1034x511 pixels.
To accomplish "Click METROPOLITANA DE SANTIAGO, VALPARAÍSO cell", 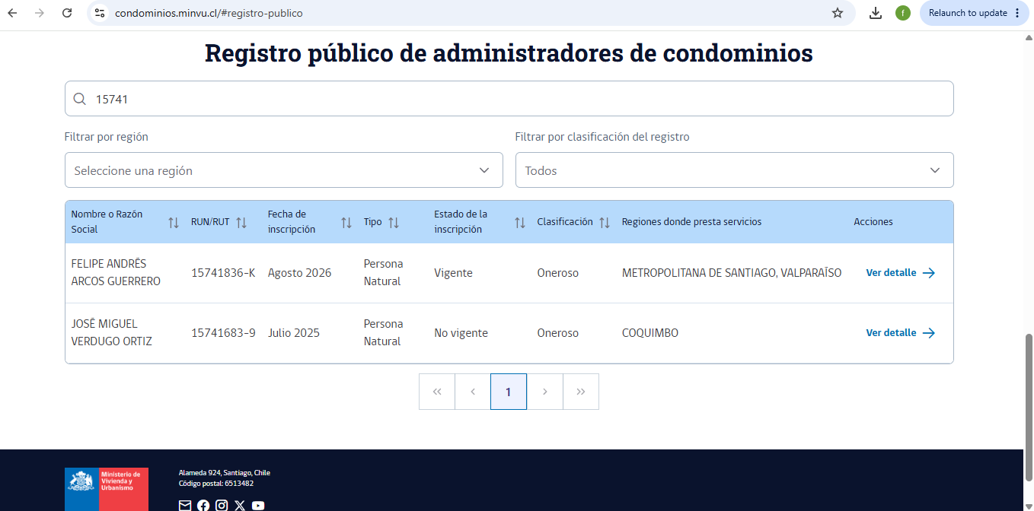I will point(732,273).
